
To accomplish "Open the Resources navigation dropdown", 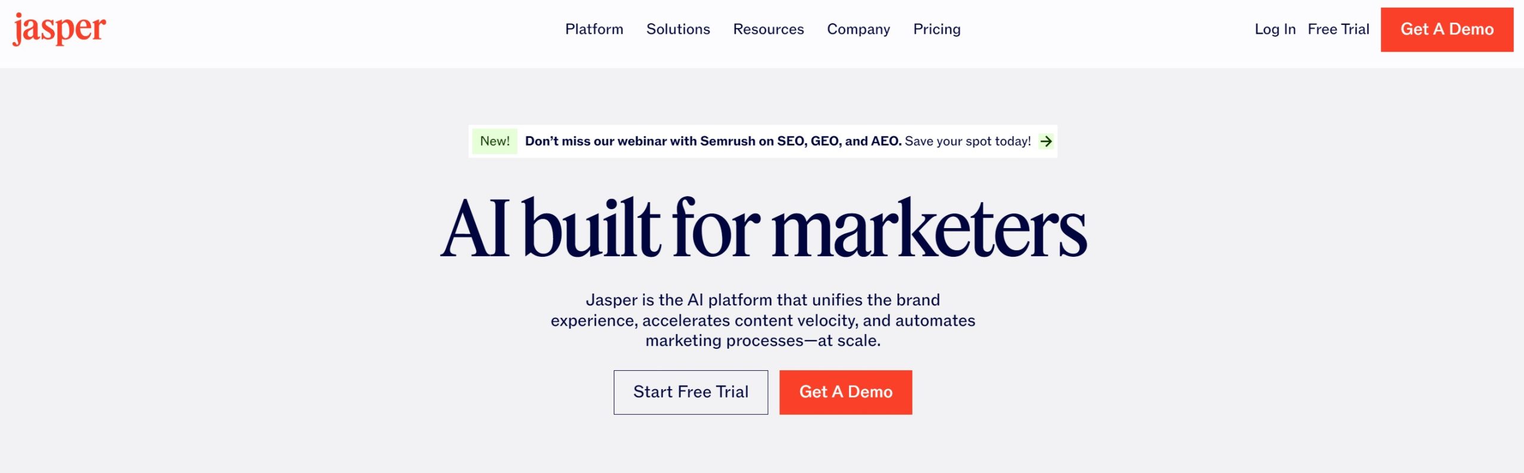I will pyautogui.click(x=769, y=29).
